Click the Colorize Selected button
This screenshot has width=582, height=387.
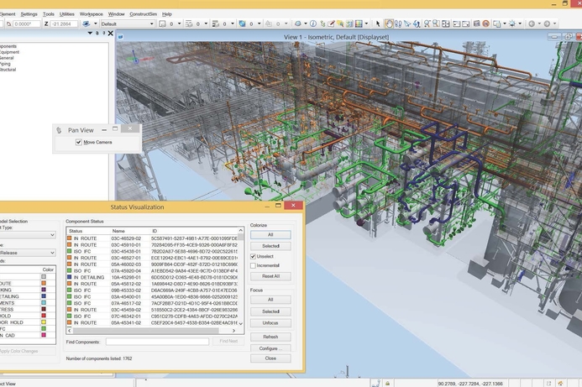[x=270, y=246]
